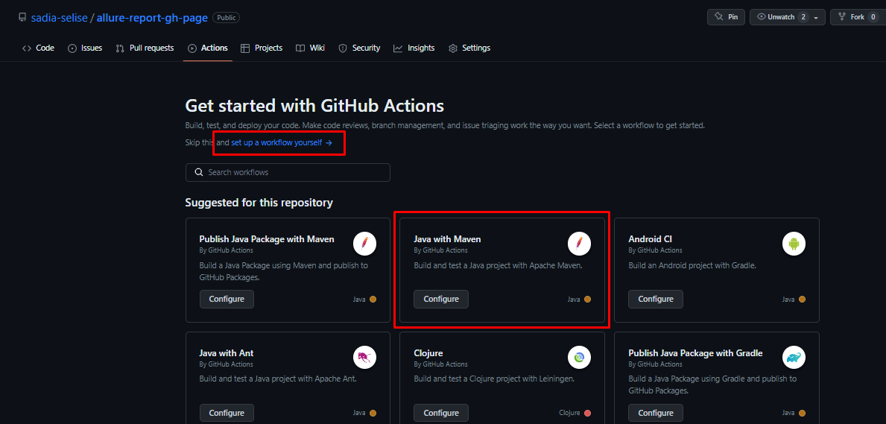Expand the Unwatch dropdown arrow
The width and height of the screenshot is (886, 424).
(816, 17)
